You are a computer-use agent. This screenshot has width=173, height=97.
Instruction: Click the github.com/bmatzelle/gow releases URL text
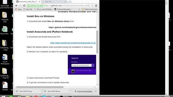72,27
